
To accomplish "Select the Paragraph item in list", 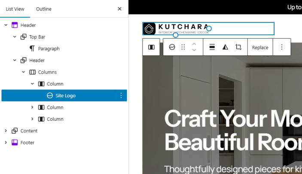I will tap(49, 49).
